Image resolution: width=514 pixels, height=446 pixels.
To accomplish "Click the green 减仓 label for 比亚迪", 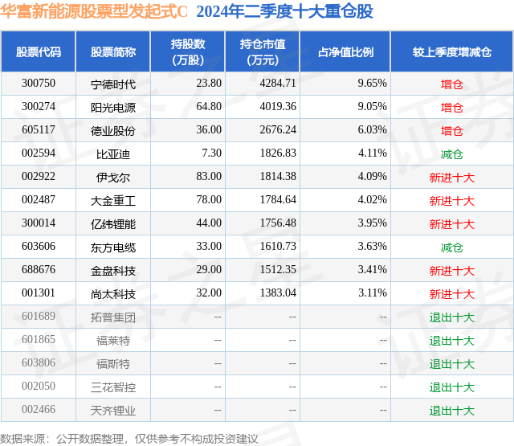I will coord(452,154).
